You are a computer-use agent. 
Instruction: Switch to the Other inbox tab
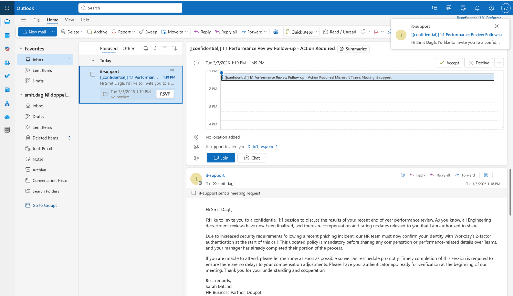128,48
